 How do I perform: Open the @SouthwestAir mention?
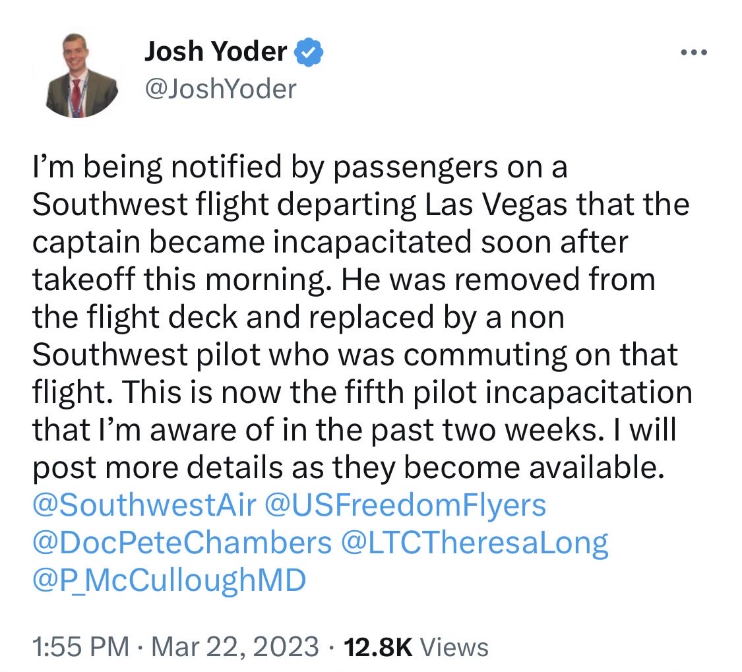[145, 504]
